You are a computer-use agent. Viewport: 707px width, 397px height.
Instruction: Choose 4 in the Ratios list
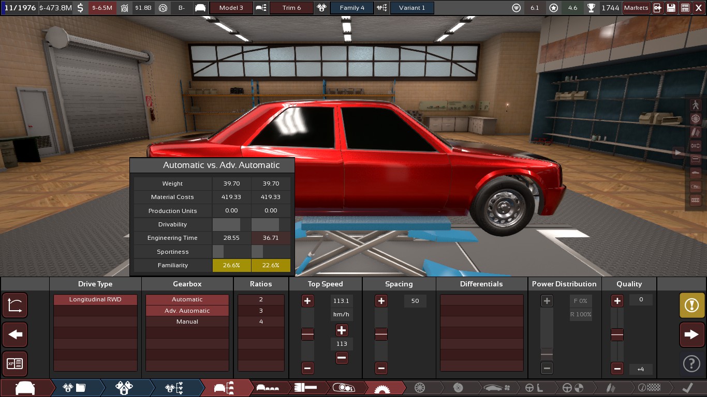tap(261, 322)
